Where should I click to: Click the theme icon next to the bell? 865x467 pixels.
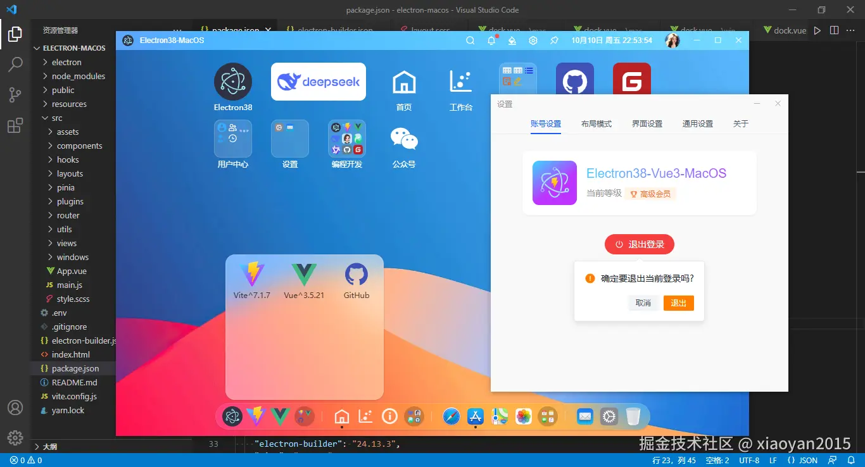[x=512, y=40]
